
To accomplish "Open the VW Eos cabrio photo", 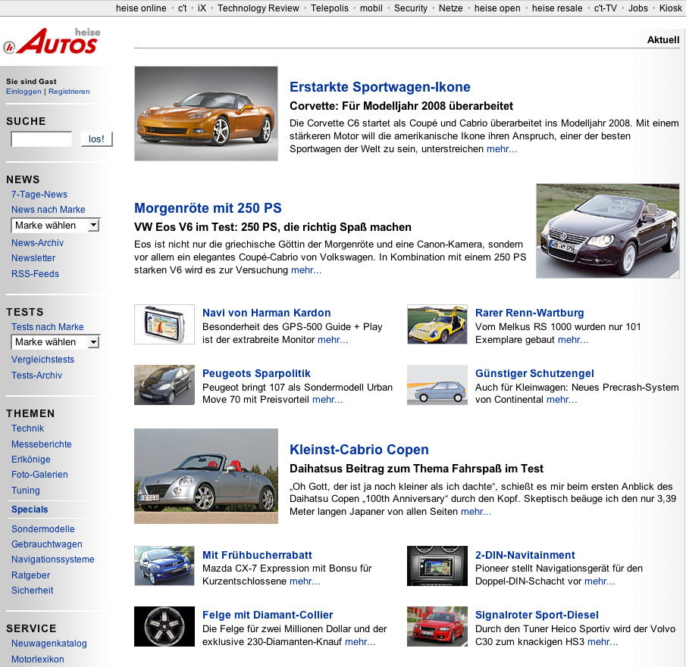I will [608, 231].
